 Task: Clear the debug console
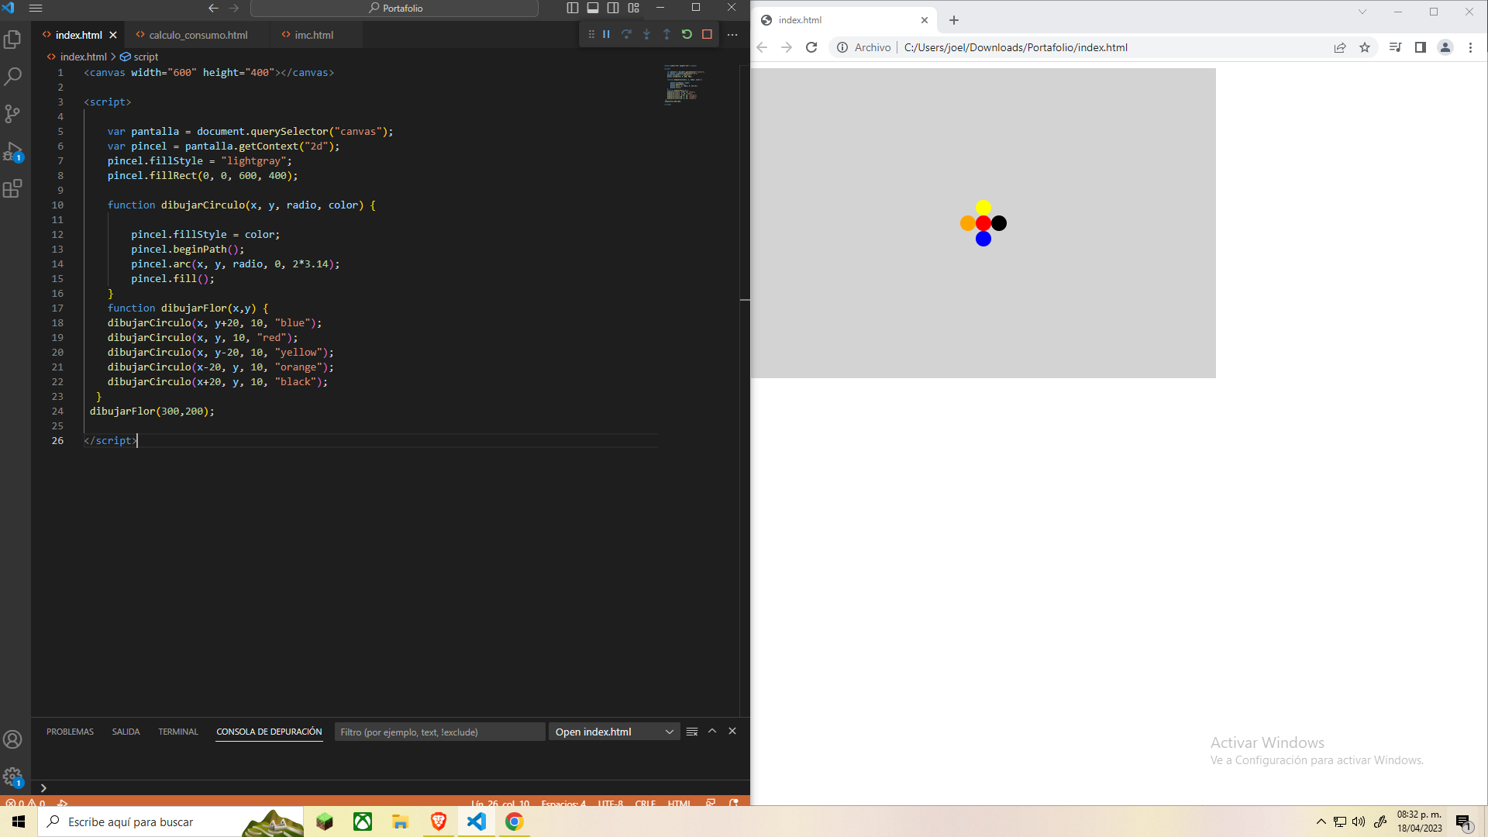coord(692,732)
